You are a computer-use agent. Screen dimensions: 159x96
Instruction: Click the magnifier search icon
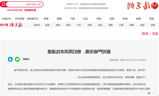[4, 4]
